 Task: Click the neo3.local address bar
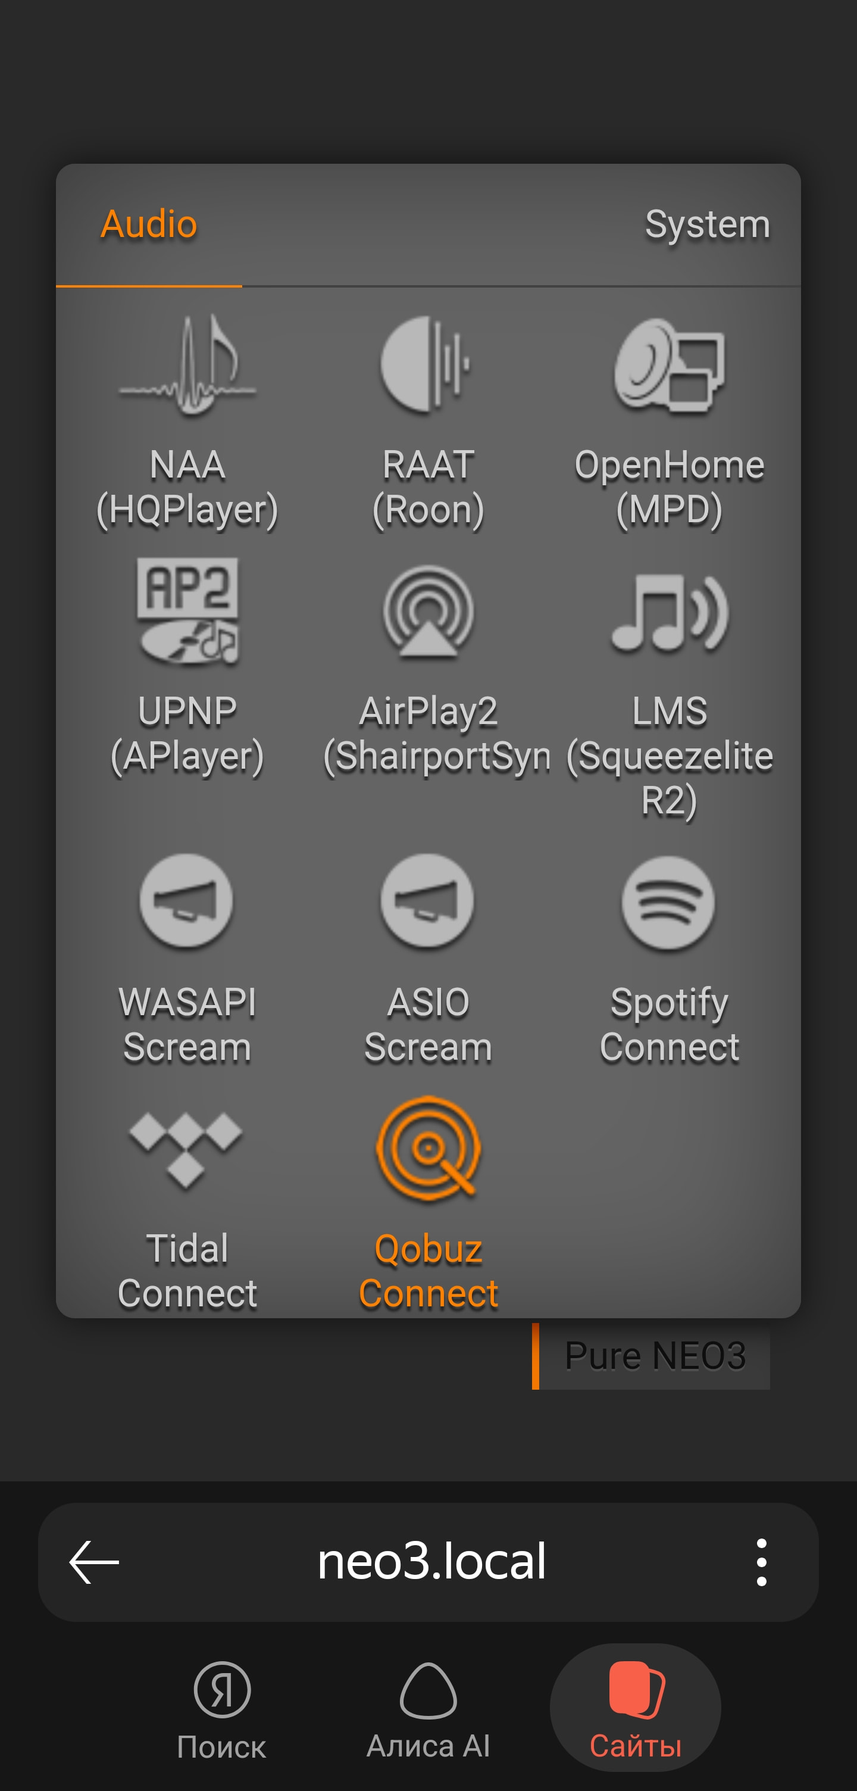(431, 1562)
